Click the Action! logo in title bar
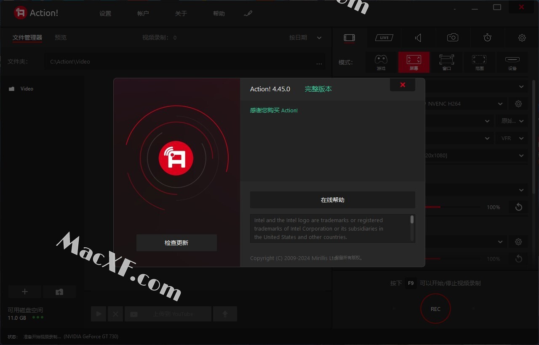The height and width of the screenshot is (345, 539). [x=36, y=13]
